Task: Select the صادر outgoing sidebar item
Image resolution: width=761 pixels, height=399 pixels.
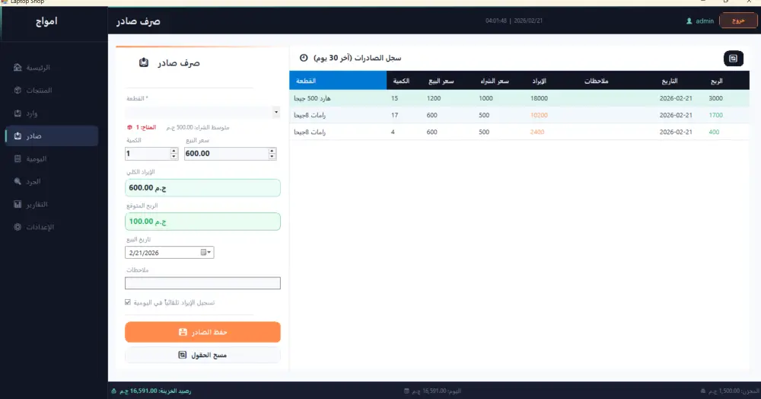Action: [x=52, y=136]
